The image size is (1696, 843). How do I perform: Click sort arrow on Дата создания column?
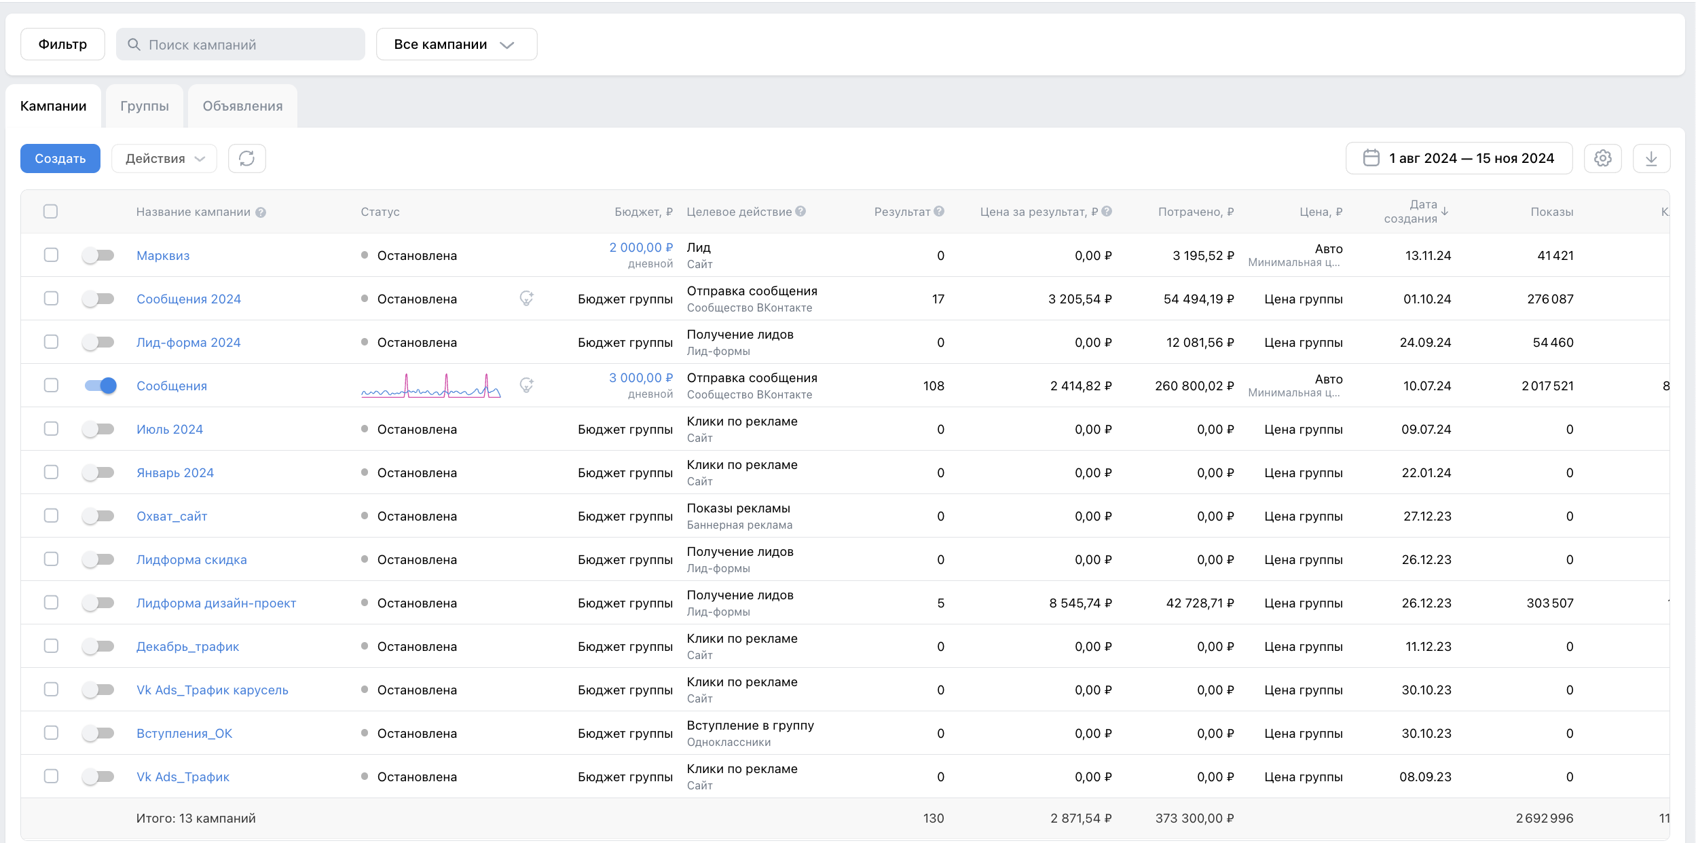point(1445,211)
